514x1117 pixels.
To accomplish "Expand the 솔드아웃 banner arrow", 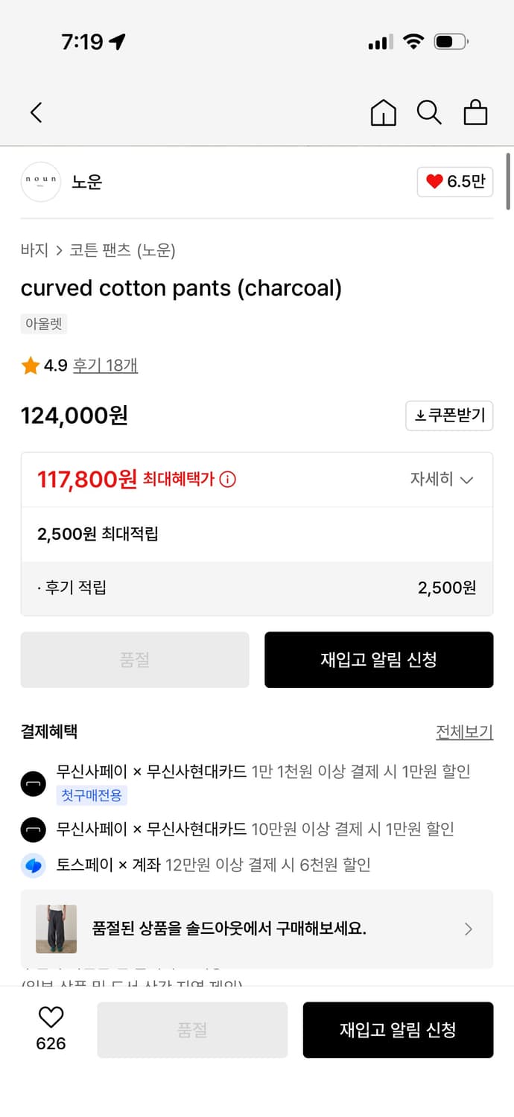I will point(469,929).
